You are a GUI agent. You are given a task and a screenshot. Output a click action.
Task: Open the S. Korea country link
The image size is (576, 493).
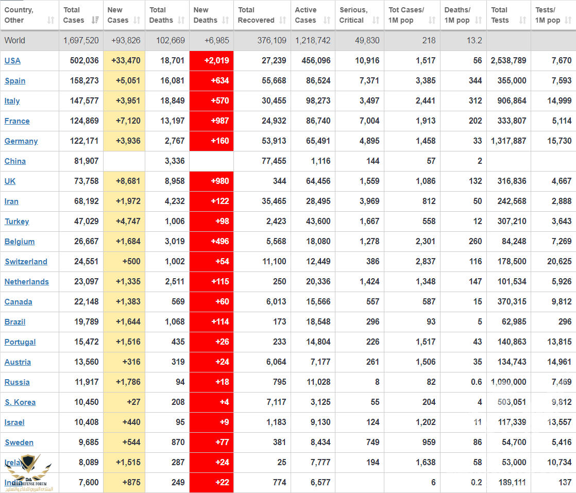(x=20, y=402)
